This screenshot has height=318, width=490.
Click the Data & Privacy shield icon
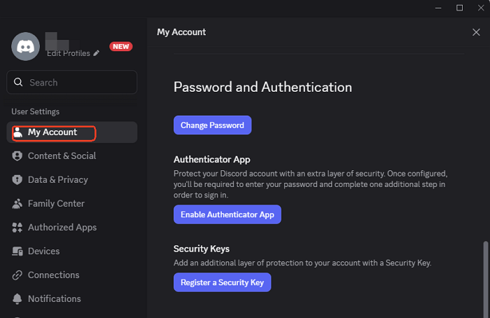(x=17, y=180)
